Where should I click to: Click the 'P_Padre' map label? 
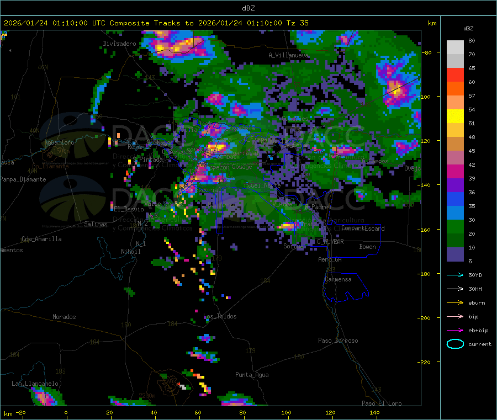click(x=316, y=207)
